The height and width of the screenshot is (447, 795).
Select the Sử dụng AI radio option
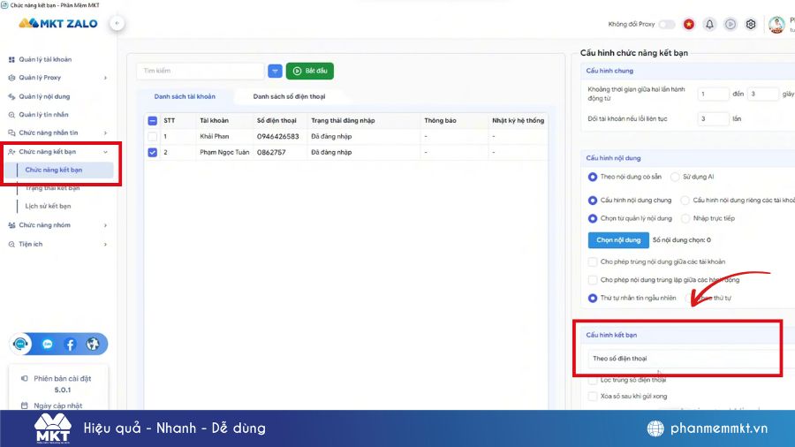pyautogui.click(x=675, y=177)
